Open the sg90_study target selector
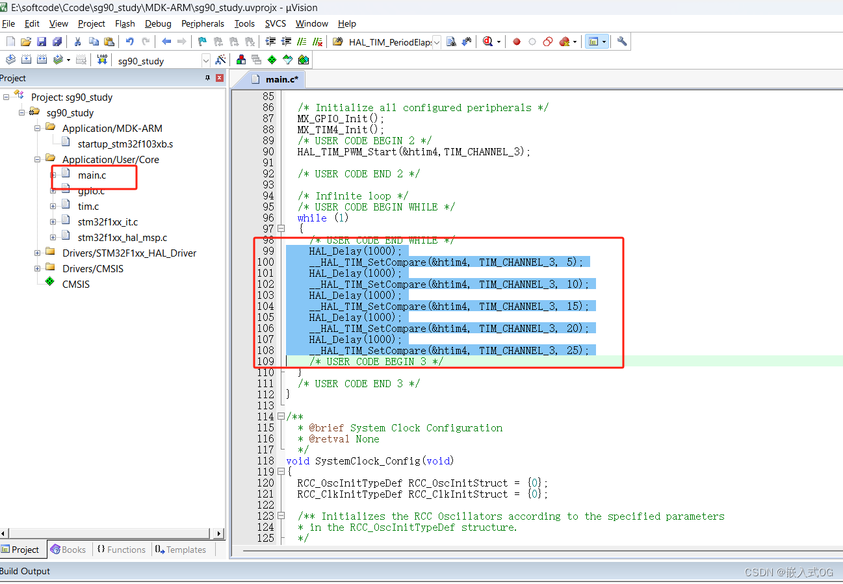The image size is (843, 584). pos(162,60)
